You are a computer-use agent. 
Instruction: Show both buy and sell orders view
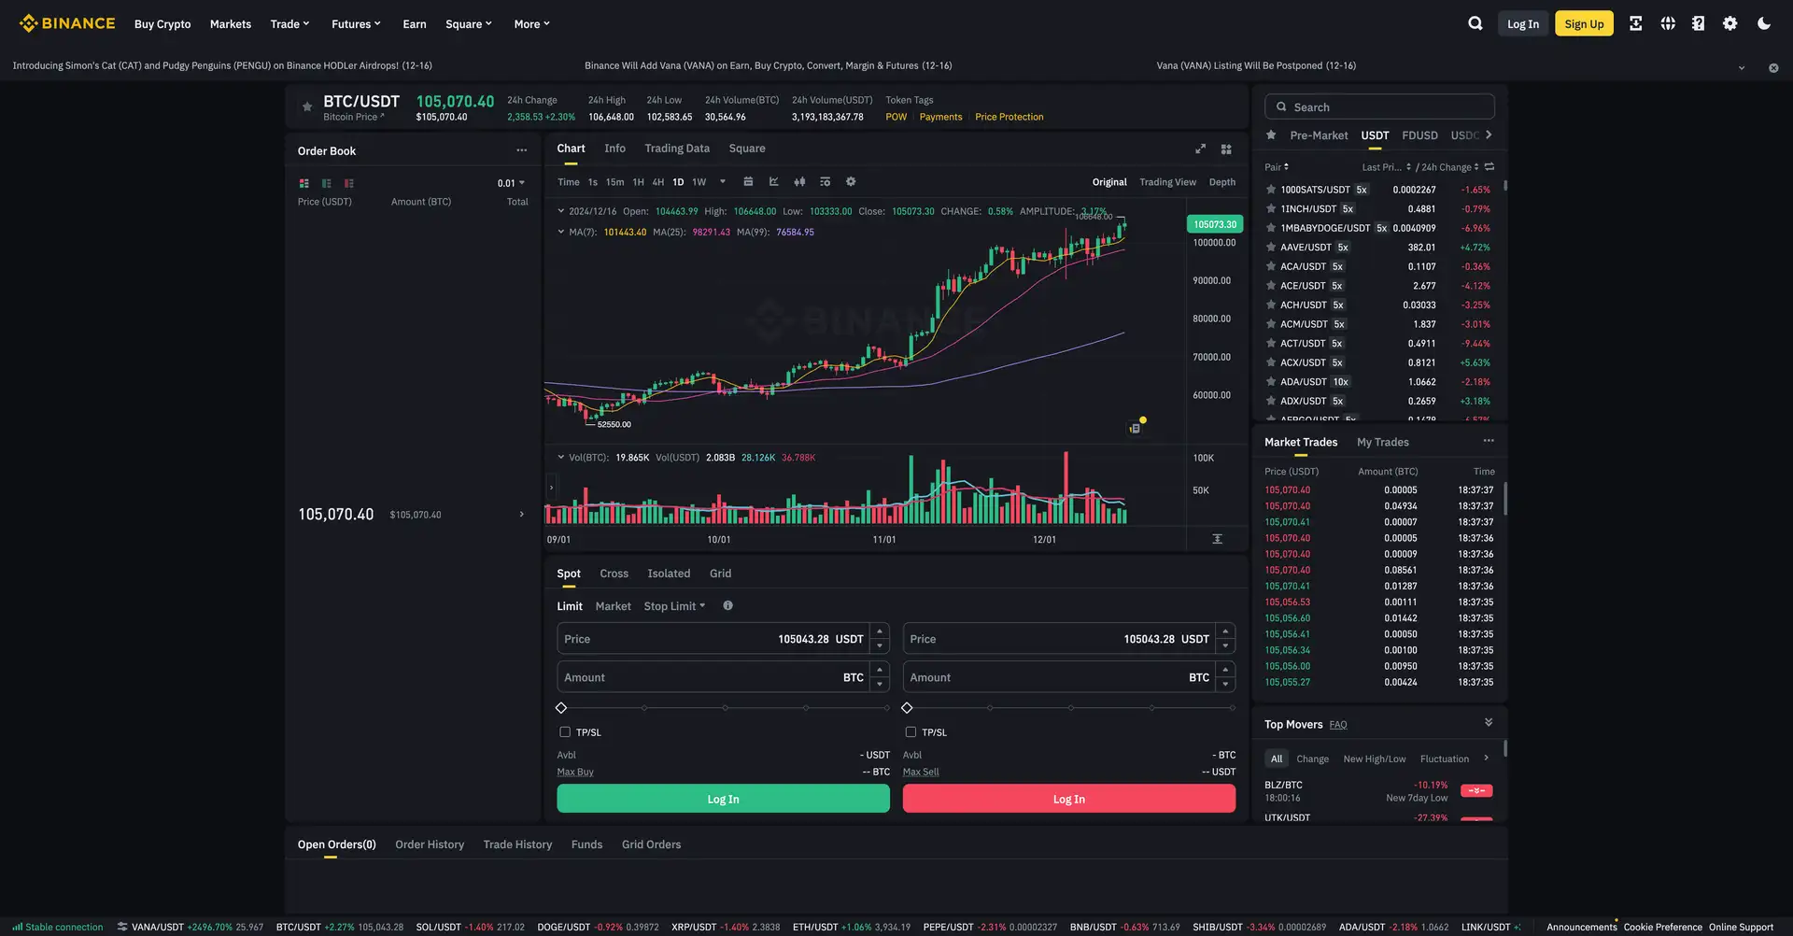[304, 183]
